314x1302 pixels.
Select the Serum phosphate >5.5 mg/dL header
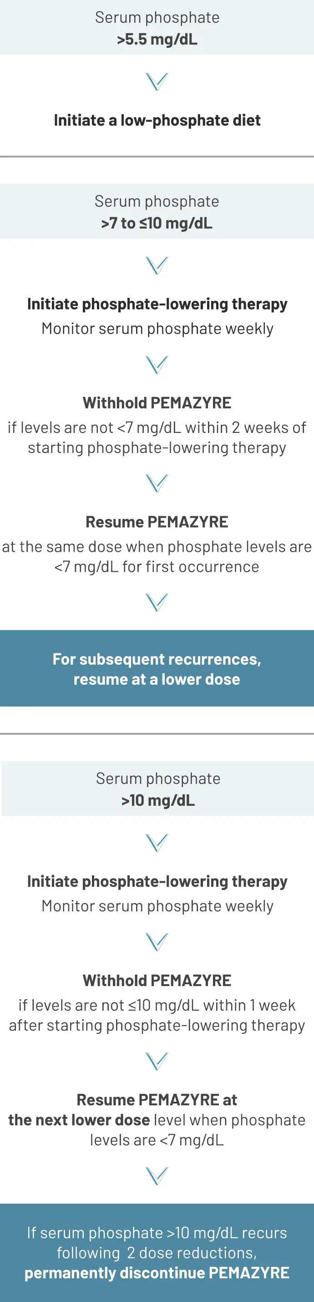click(157, 27)
